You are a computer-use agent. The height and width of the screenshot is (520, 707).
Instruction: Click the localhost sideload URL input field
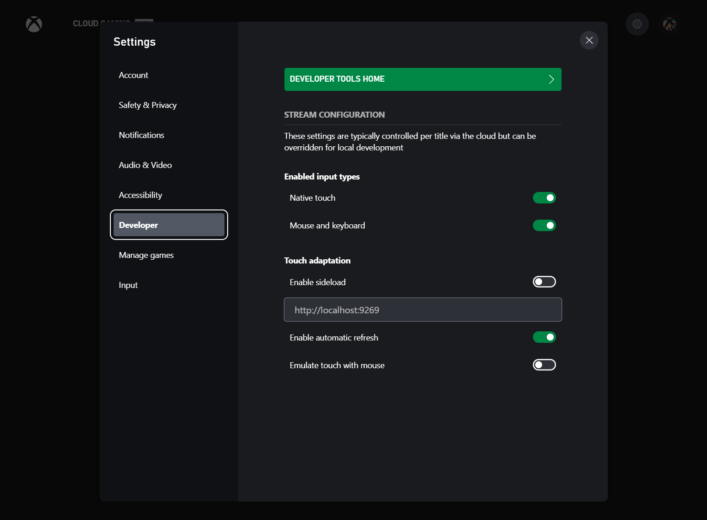(x=423, y=310)
